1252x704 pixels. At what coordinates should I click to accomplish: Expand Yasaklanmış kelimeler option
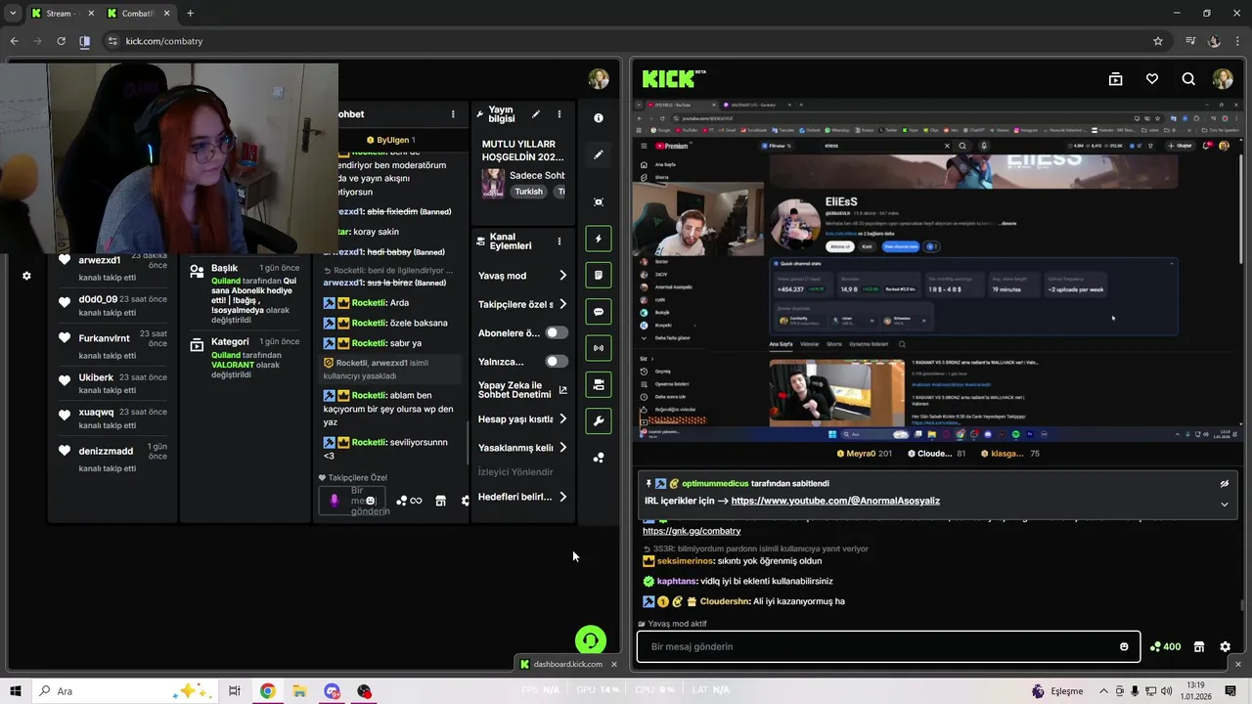pos(522,447)
